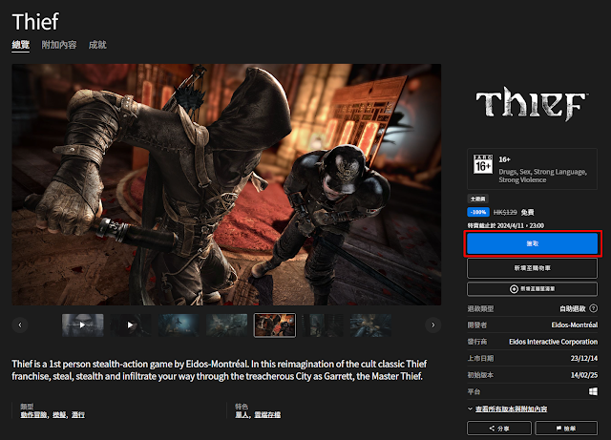
Task: Select highlighted fifth thumbnail of fight scene
Action: pyautogui.click(x=275, y=325)
